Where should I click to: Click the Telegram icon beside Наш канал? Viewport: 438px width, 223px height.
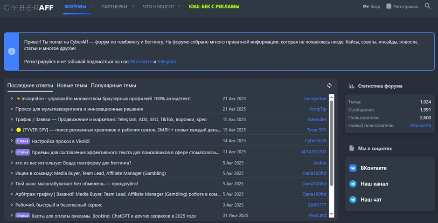(353, 184)
